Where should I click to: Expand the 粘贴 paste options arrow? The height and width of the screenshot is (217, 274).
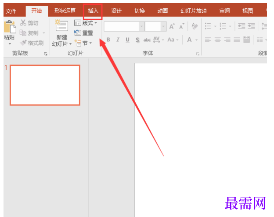click(x=10, y=44)
